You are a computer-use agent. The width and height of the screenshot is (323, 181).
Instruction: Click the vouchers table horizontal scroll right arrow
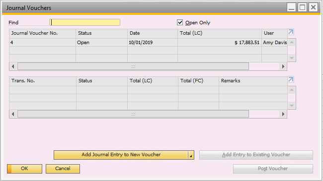pos(283,66)
